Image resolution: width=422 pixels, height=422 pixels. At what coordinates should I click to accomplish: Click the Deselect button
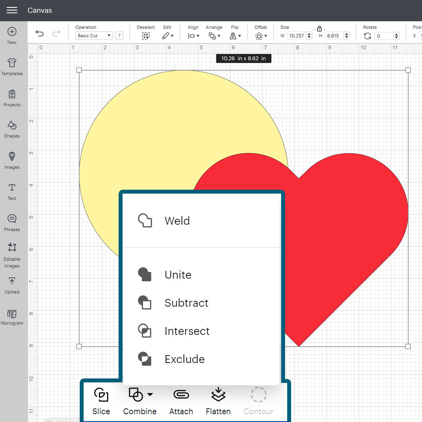(x=146, y=36)
